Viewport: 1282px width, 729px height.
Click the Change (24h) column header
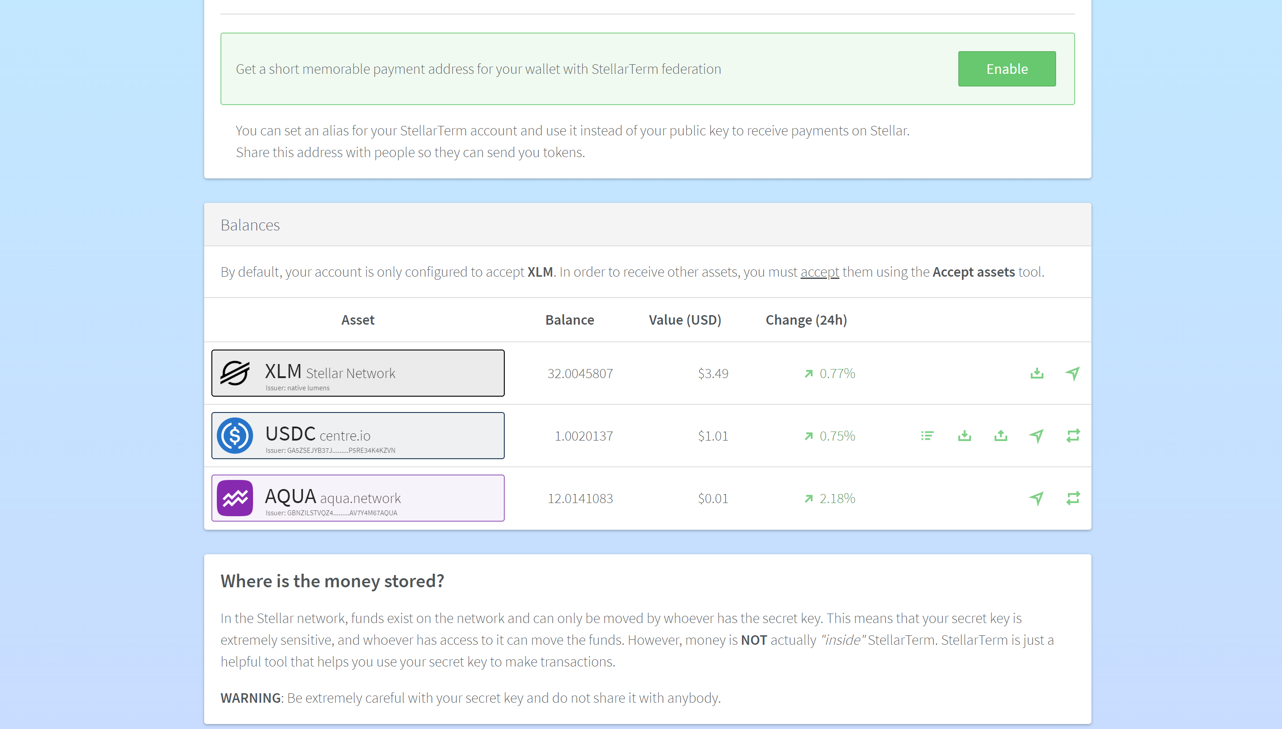(806, 320)
